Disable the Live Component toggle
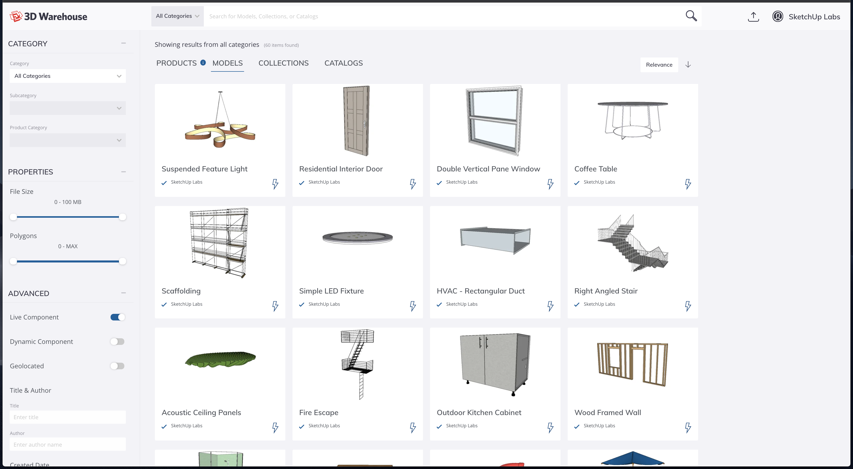This screenshot has width=853, height=469. (x=117, y=317)
